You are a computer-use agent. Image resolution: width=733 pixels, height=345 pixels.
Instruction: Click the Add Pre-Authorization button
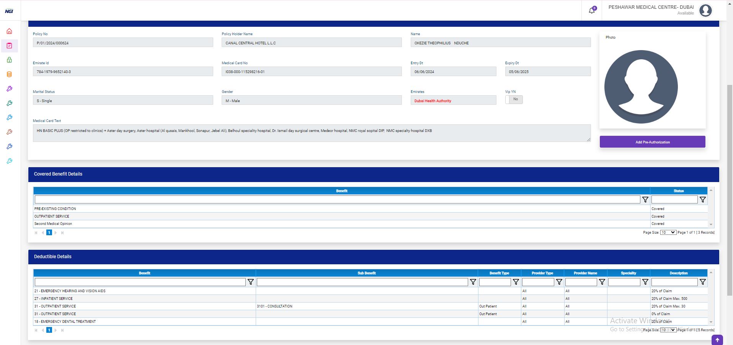pyautogui.click(x=652, y=142)
